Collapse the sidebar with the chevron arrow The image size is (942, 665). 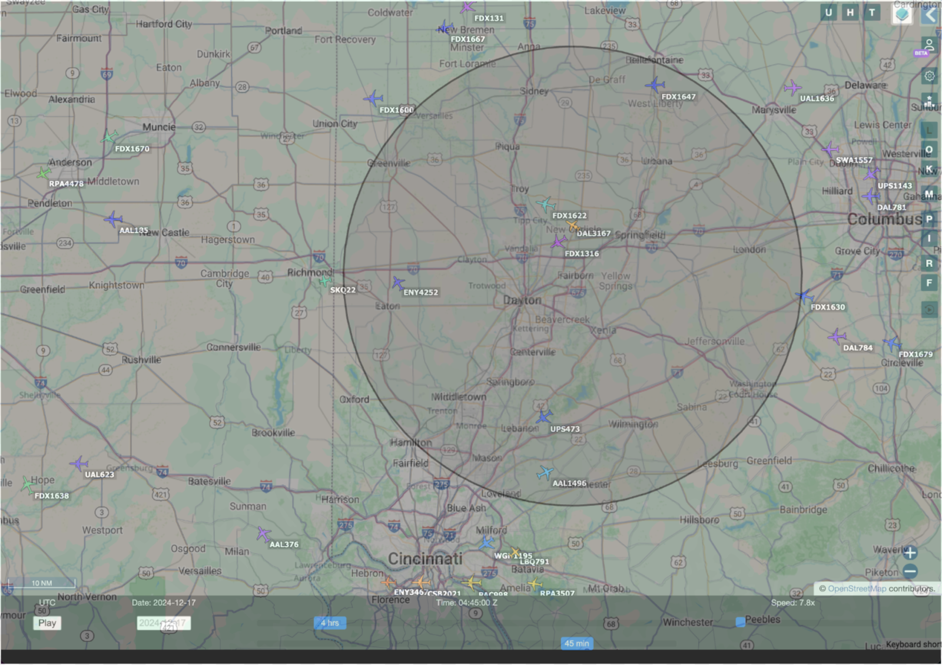tap(931, 15)
